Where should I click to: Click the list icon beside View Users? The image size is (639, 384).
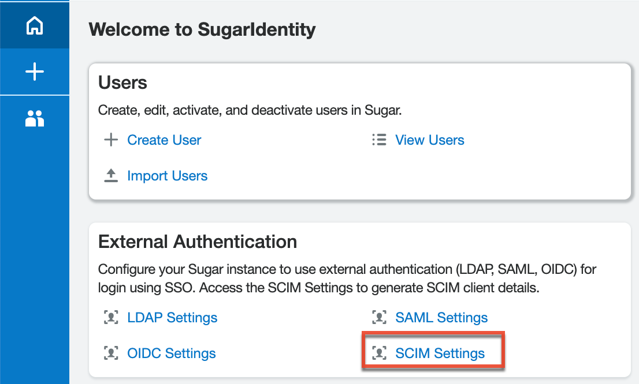pyautogui.click(x=379, y=140)
